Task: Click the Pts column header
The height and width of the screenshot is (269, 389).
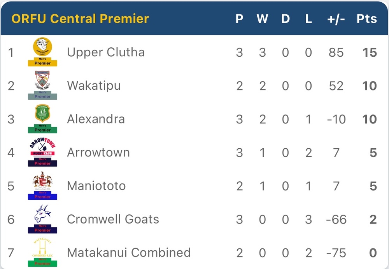Action: click(366, 19)
